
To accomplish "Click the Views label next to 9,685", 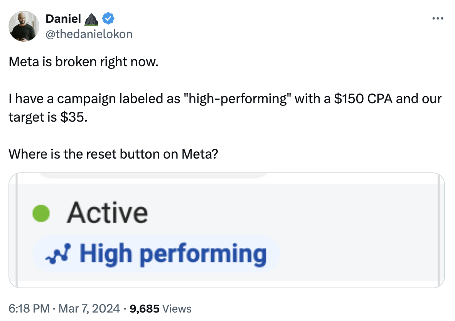I will point(177,309).
